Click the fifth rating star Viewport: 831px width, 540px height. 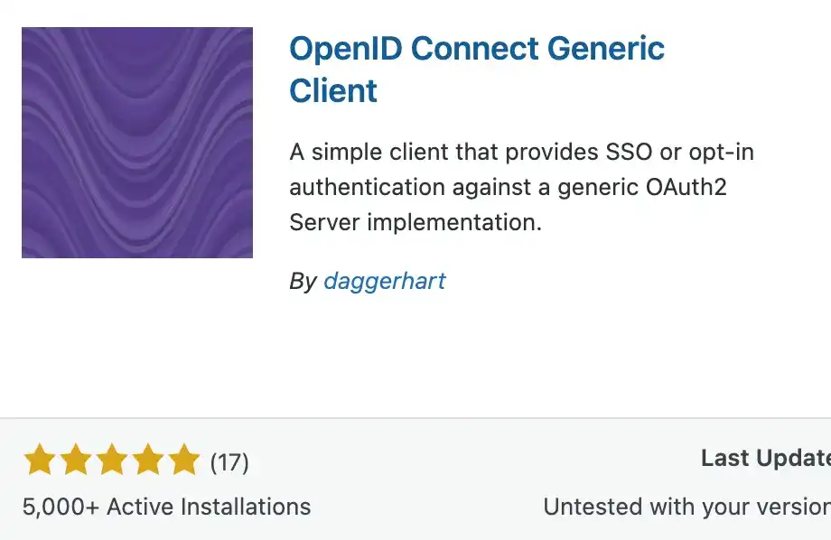(x=183, y=461)
